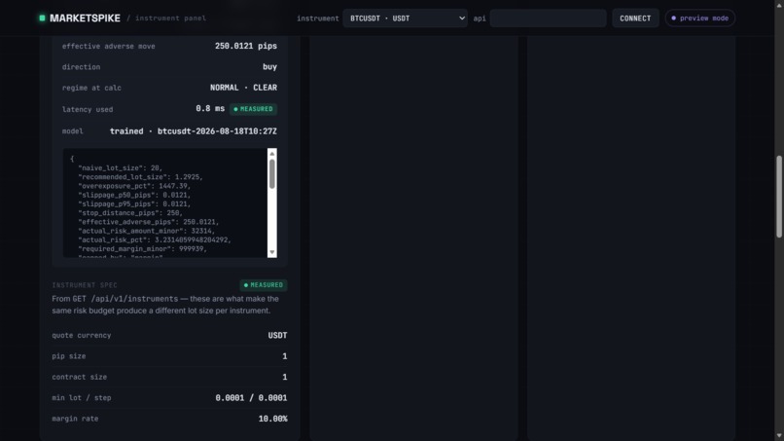Image resolution: width=784 pixels, height=441 pixels.
Task: Click the model value "trained · btcusdt-2026-08-18T10:27Z"
Action: [194, 131]
